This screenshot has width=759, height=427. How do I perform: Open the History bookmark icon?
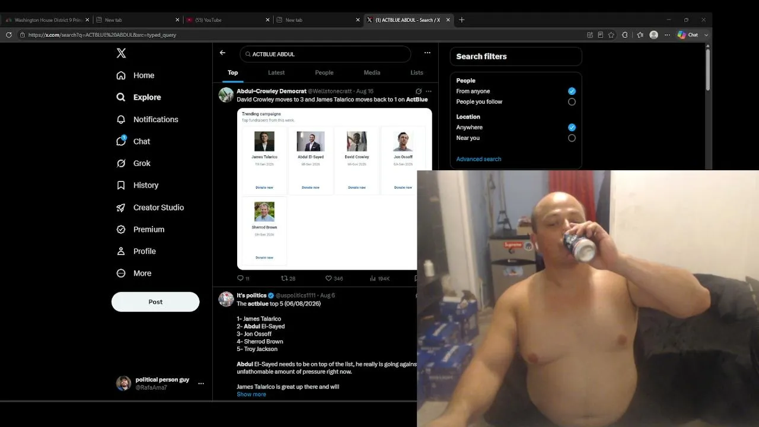(x=121, y=185)
